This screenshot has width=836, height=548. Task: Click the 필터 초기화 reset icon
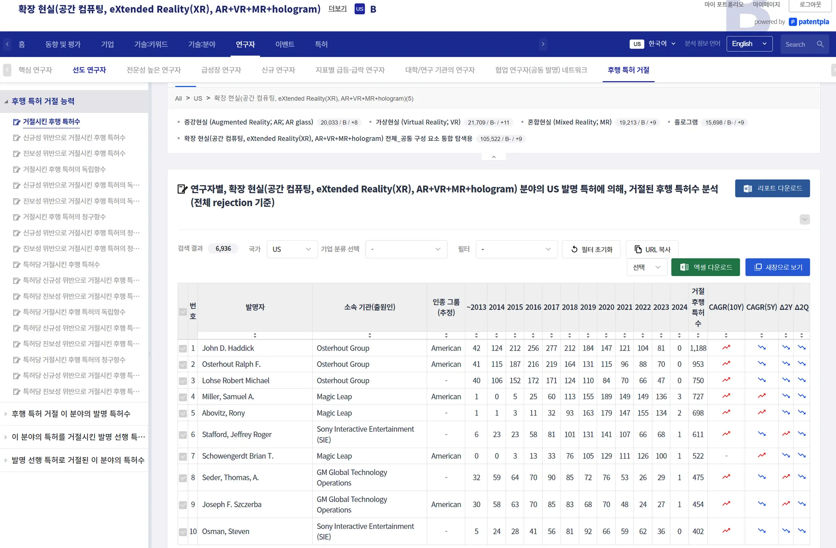574,249
